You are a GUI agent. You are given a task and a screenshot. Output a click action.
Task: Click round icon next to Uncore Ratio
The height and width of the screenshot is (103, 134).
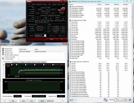(70, 58)
